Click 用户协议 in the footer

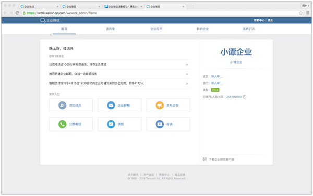click(x=149, y=175)
